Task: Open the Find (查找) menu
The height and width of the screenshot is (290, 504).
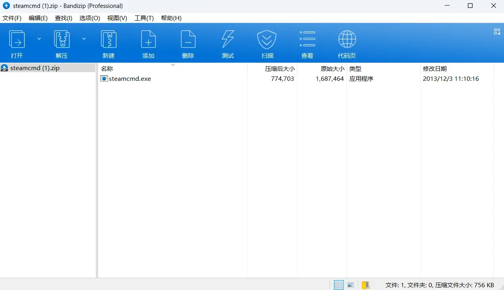Action: (64, 18)
